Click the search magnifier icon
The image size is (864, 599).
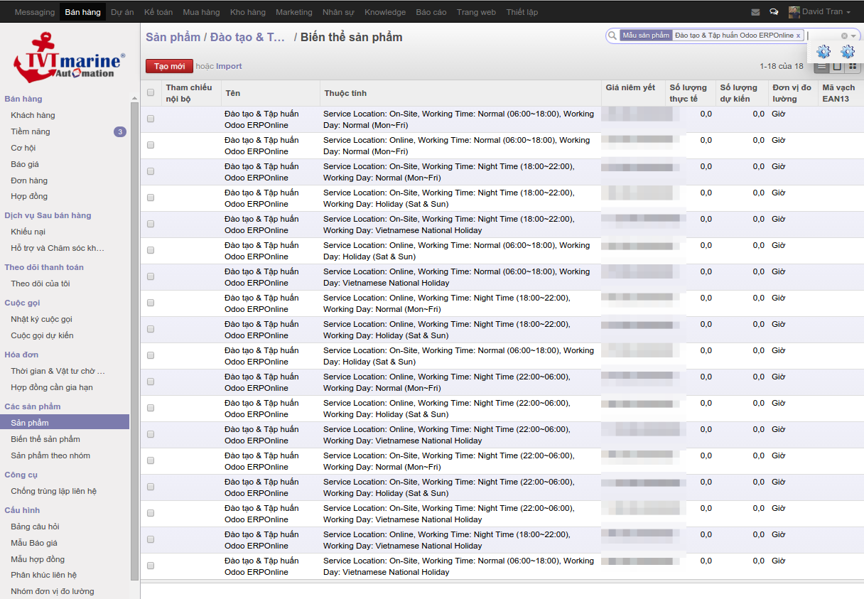point(612,36)
